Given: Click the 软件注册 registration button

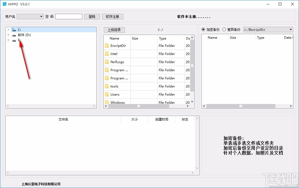Looking at the screenshot, I should [112, 16].
